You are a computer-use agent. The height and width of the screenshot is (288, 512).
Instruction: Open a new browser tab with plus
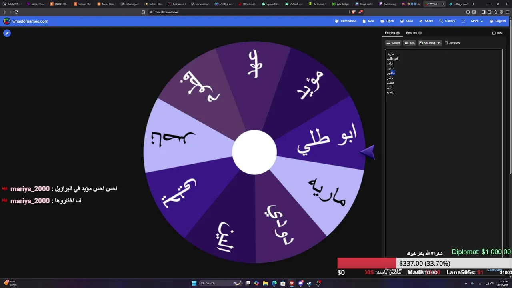pyautogui.click(x=473, y=4)
